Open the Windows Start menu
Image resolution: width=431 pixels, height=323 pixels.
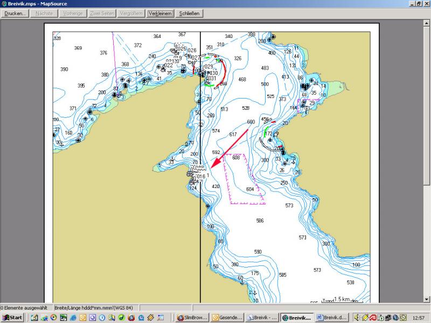point(12,318)
